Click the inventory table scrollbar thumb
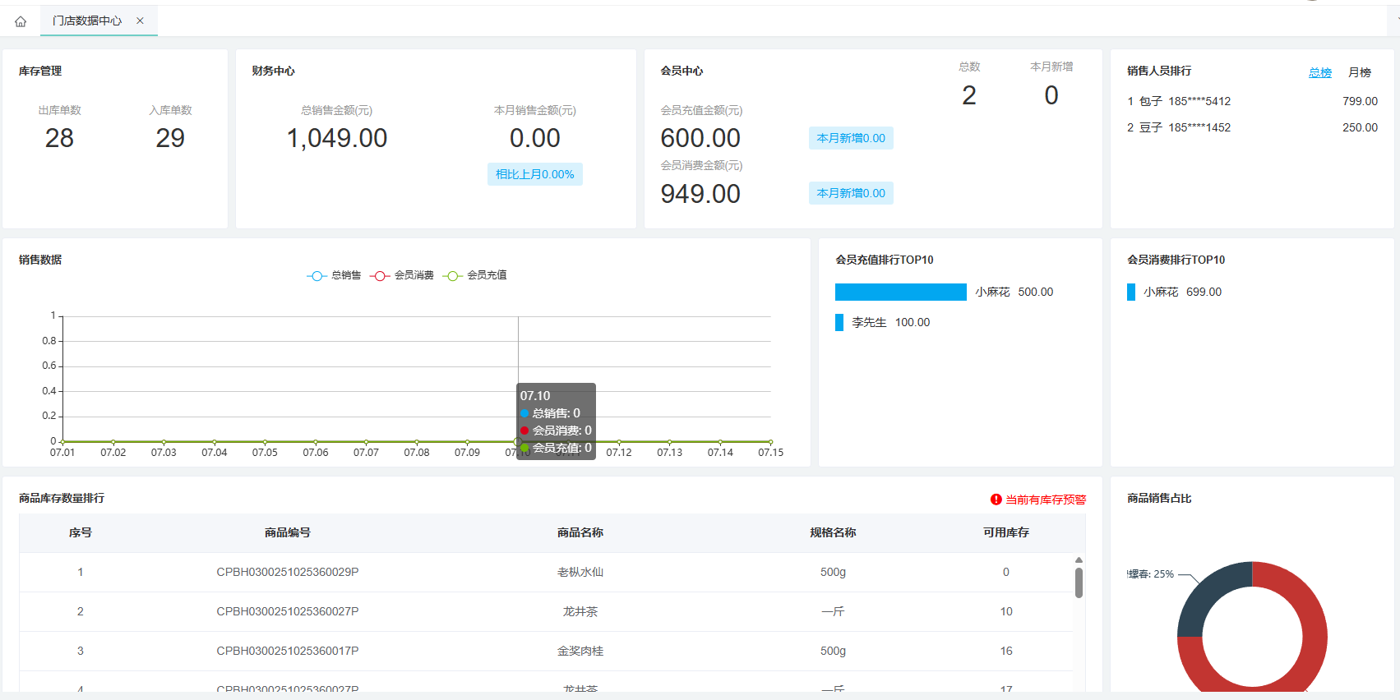This screenshot has width=1400, height=700. [1079, 583]
